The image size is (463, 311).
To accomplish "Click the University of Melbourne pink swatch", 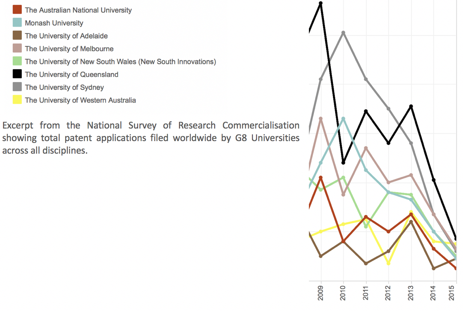I will point(17,49).
